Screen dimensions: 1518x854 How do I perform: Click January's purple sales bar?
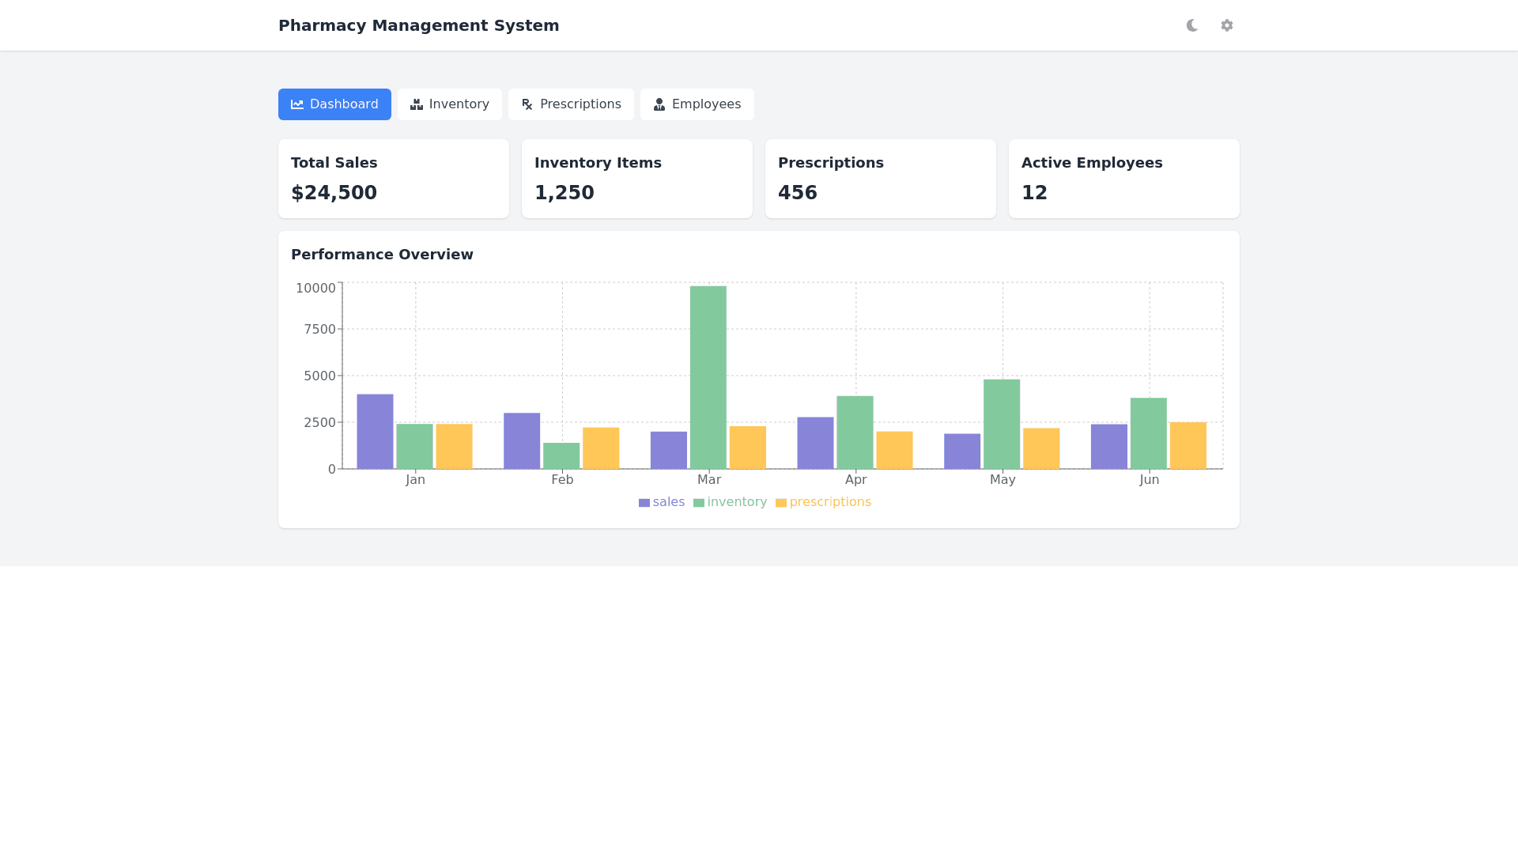(x=375, y=431)
